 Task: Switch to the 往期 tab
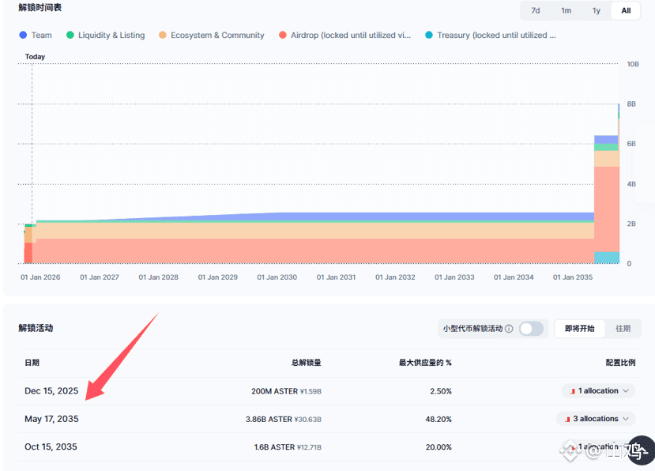(x=623, y=329)
